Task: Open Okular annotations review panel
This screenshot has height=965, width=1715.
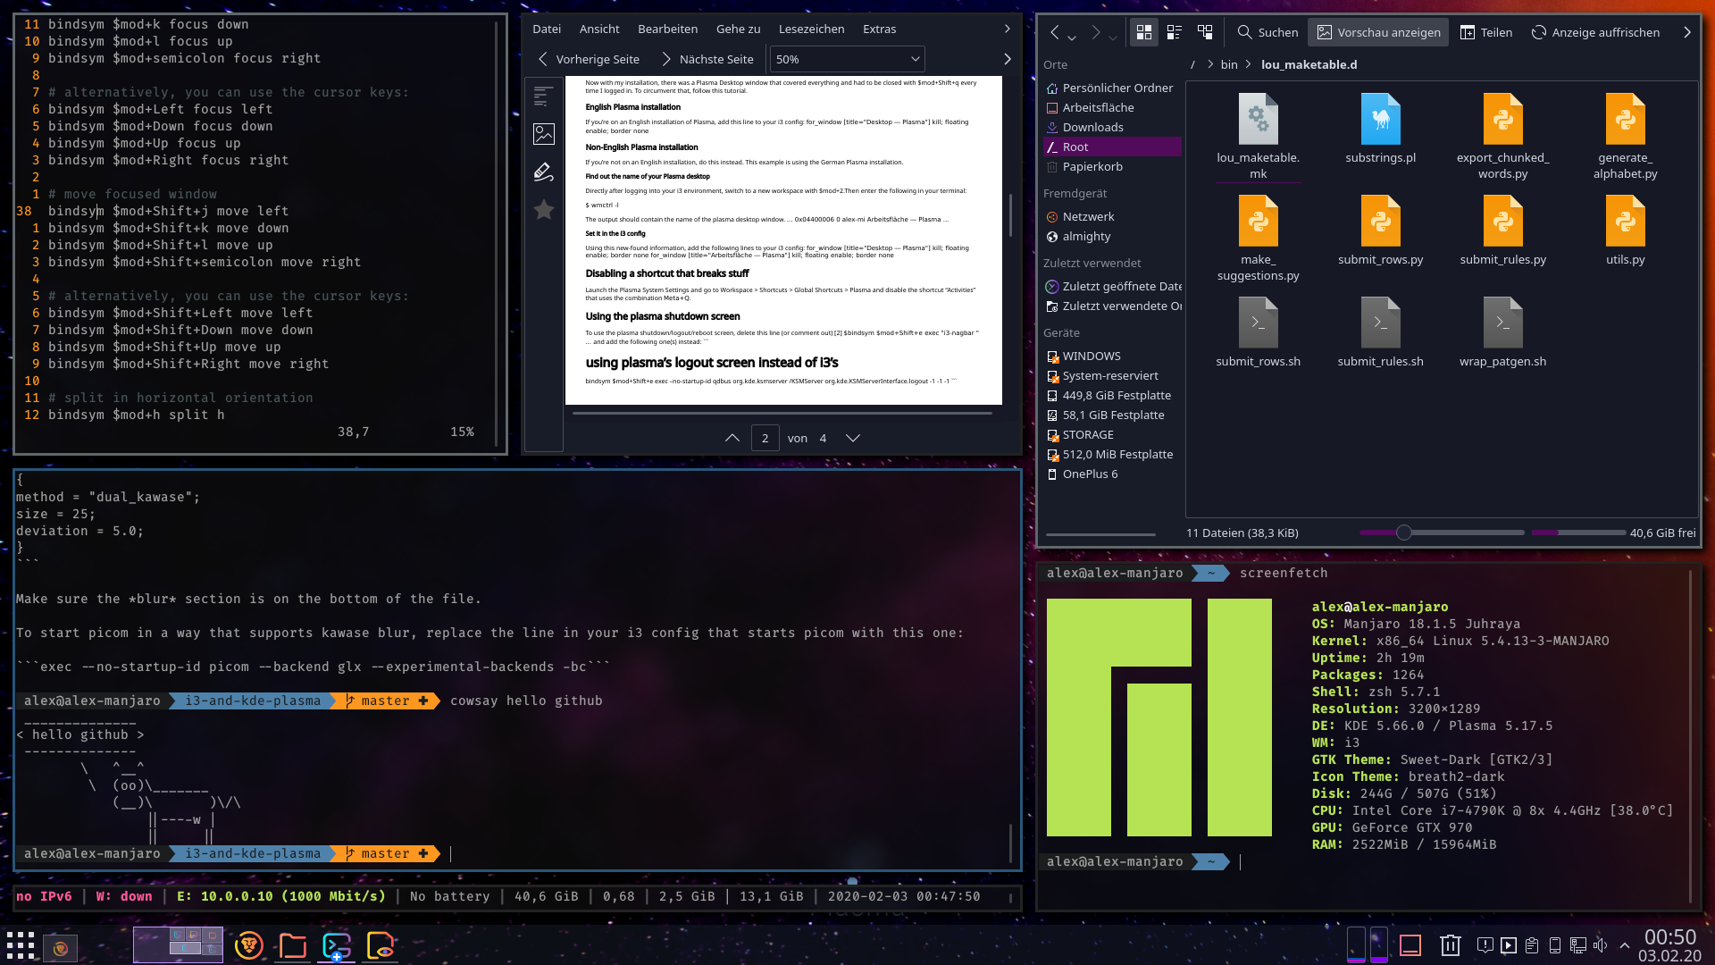Action: [543, 172]
